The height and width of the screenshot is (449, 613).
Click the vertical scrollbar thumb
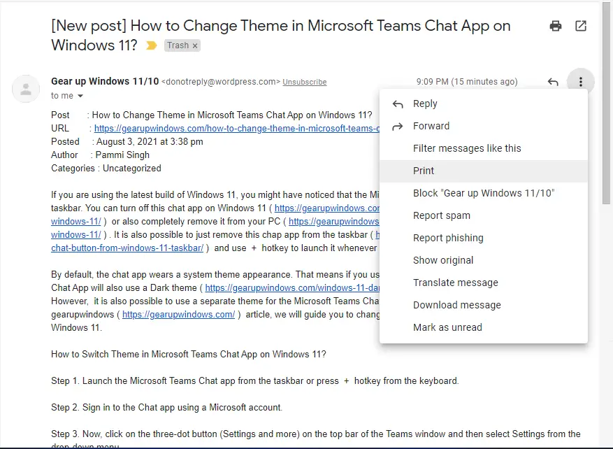[606, 103]
